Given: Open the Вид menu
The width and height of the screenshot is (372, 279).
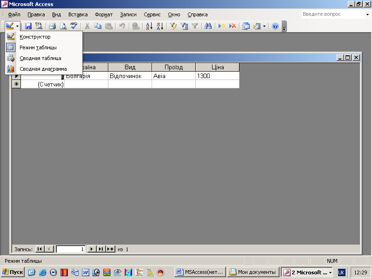Looking at the screenshot, I should (x=56, y=14).
